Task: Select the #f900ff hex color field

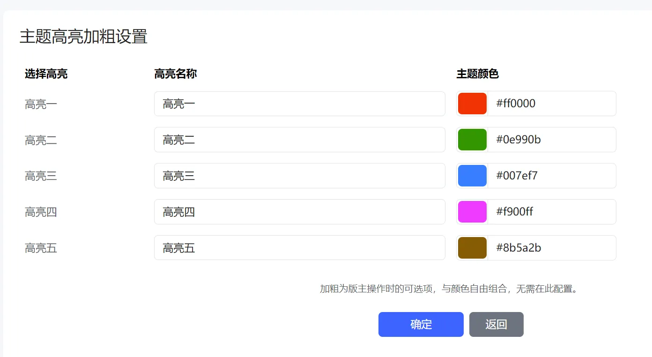Action: 552,212
